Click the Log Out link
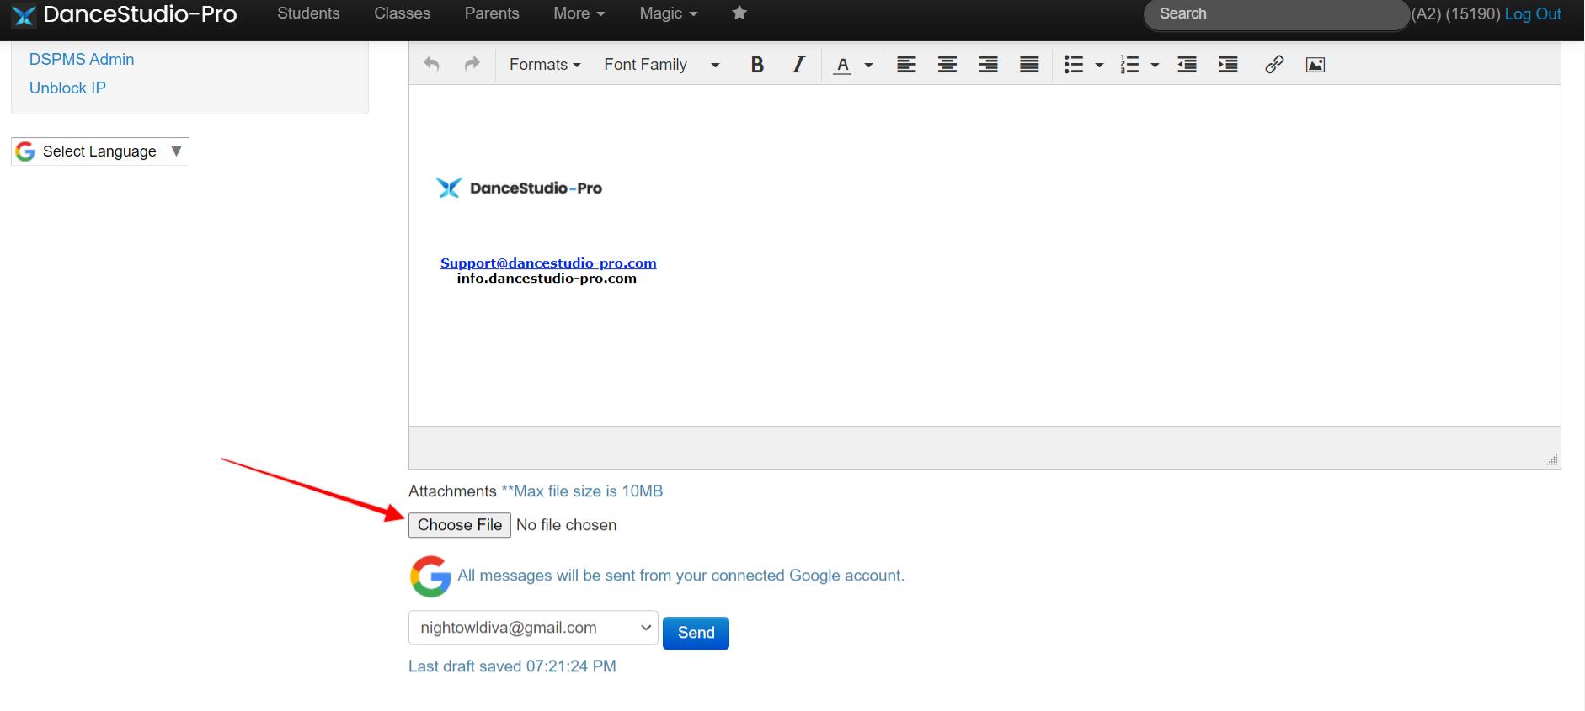Screen dimensions: 1585x711 1533,13
